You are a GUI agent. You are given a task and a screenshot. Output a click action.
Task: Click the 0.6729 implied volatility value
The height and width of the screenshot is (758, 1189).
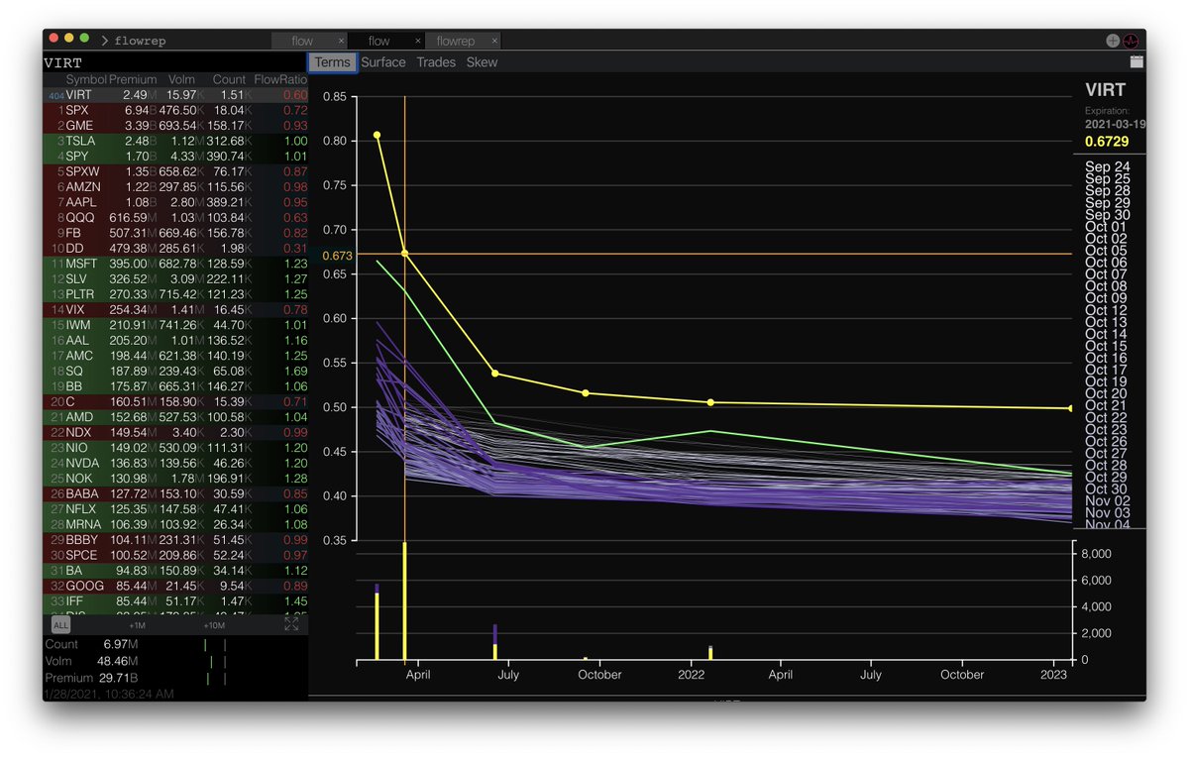click(x=1107, y=141)
